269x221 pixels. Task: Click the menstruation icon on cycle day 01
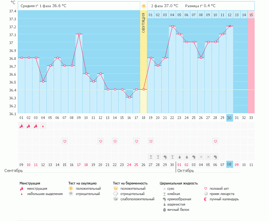[x=22, y=126]
